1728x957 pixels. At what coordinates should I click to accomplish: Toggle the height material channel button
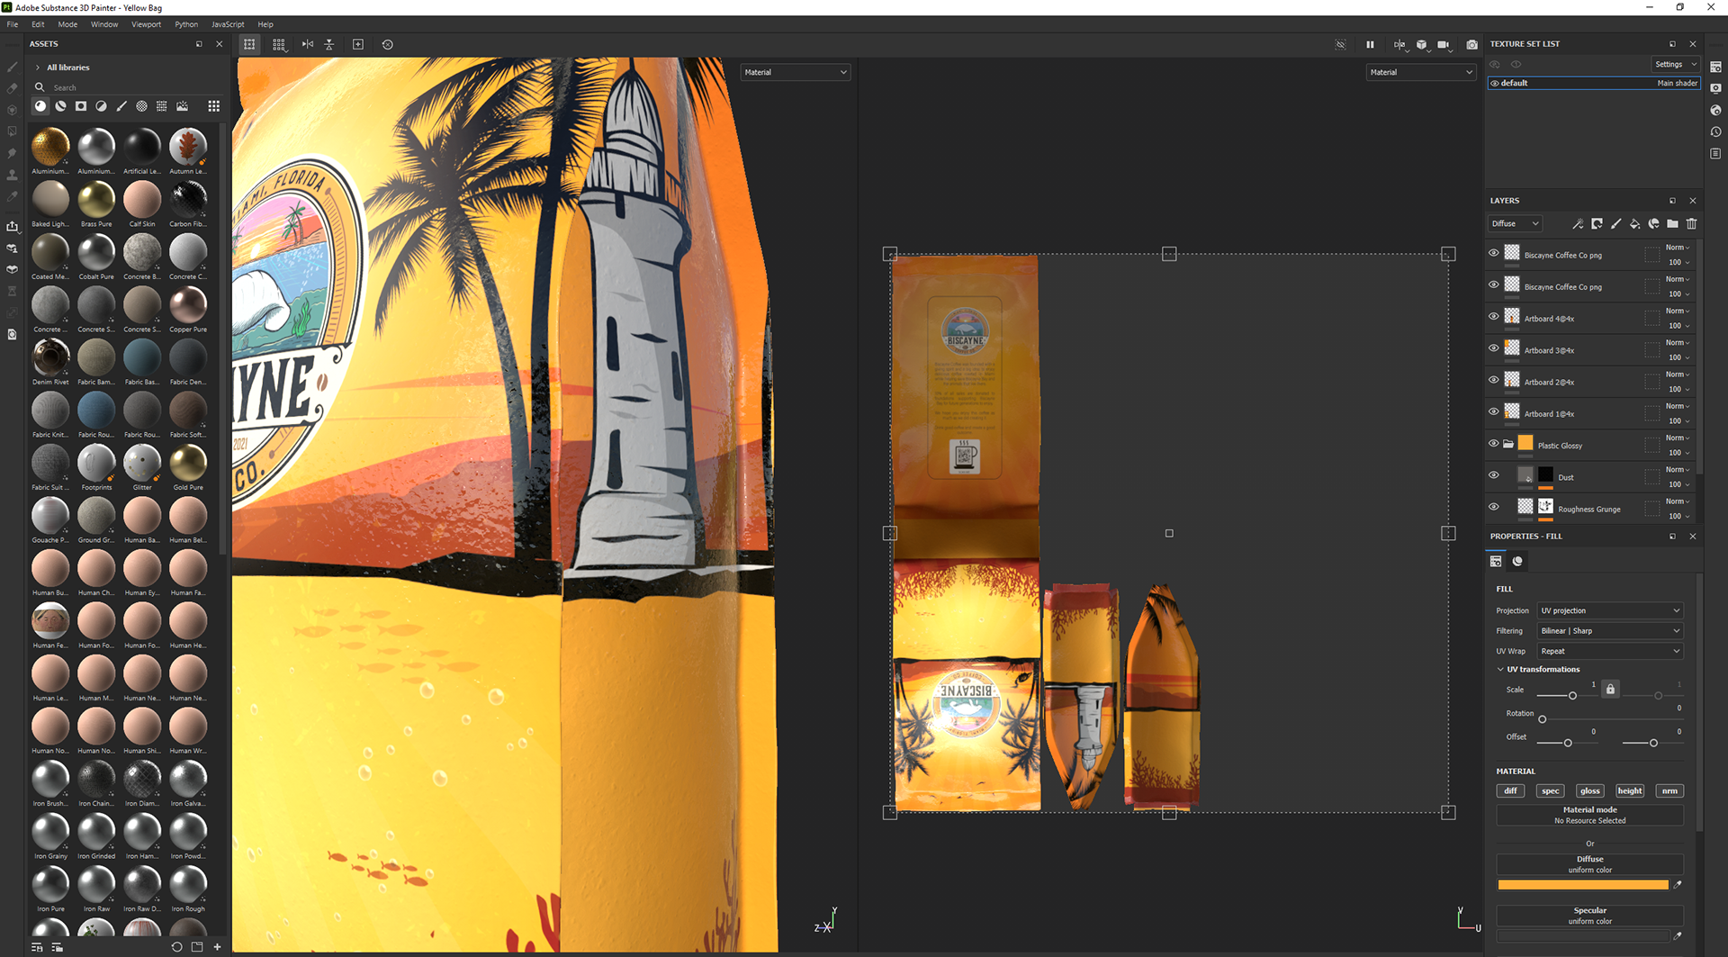pos(1630,791)
